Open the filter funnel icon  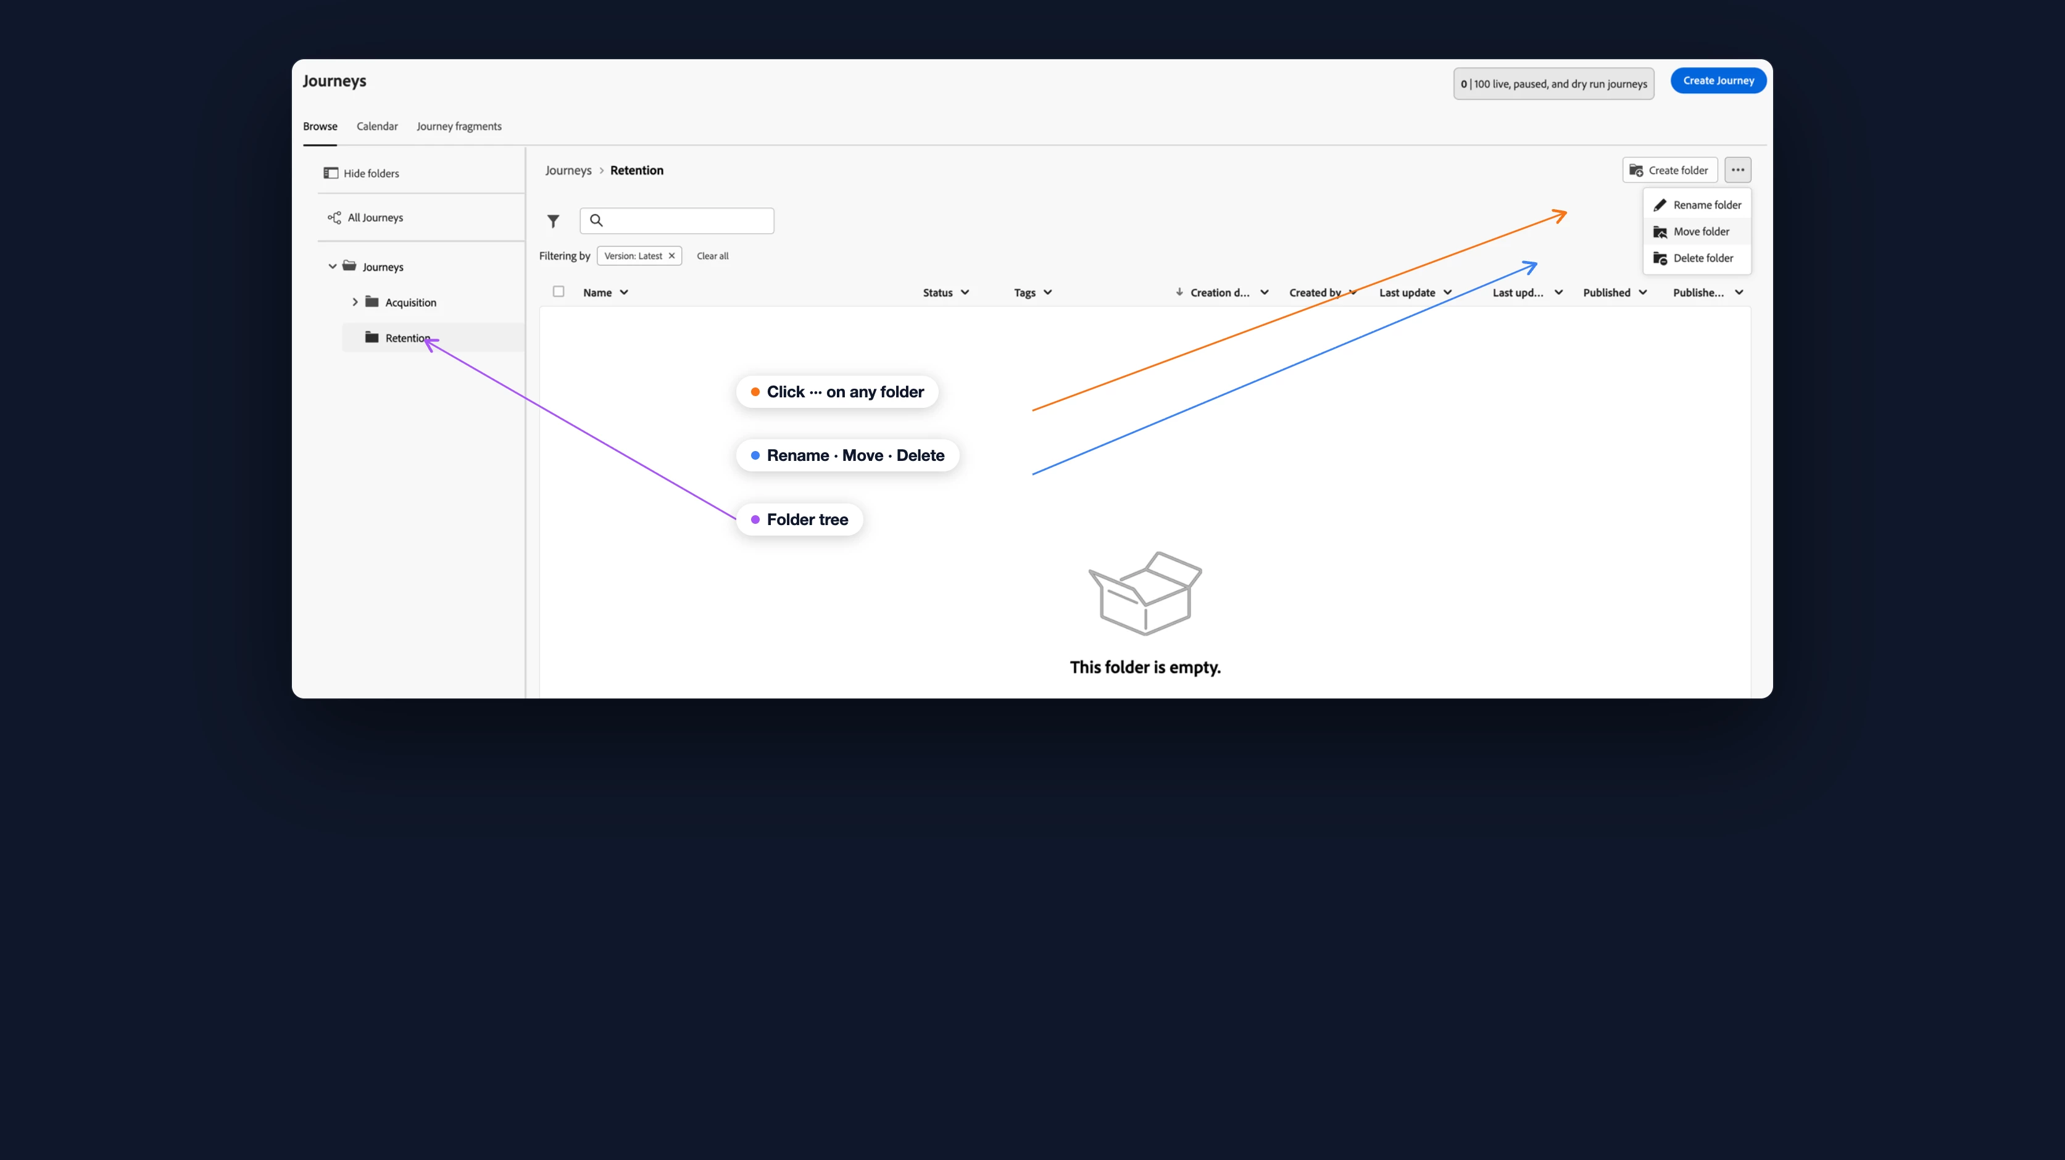(x=553, y=220)
